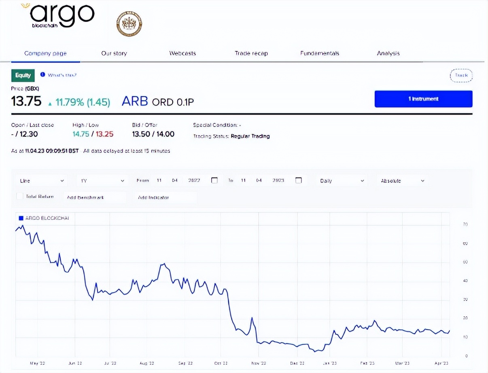Viewport: 488px width, 373px height.
Task: Click the Oct '22 axis label
Action: point(222,363)
